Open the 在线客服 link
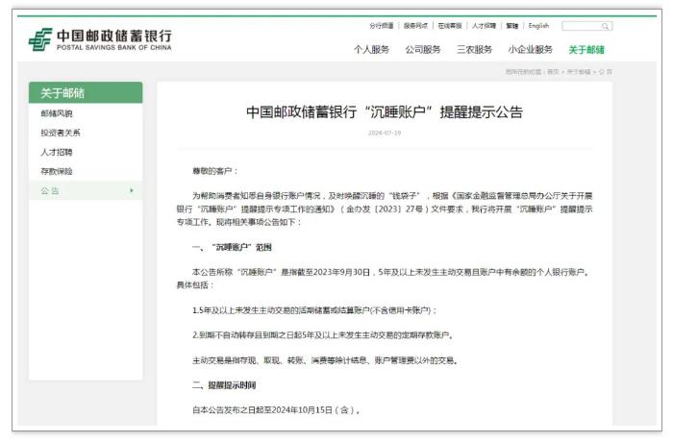 click(450, 26)
